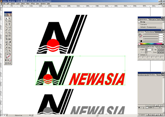This screenshot has height=117, width=165.
Task: Select the Magic Wand tool
Action: coord(6,21)
